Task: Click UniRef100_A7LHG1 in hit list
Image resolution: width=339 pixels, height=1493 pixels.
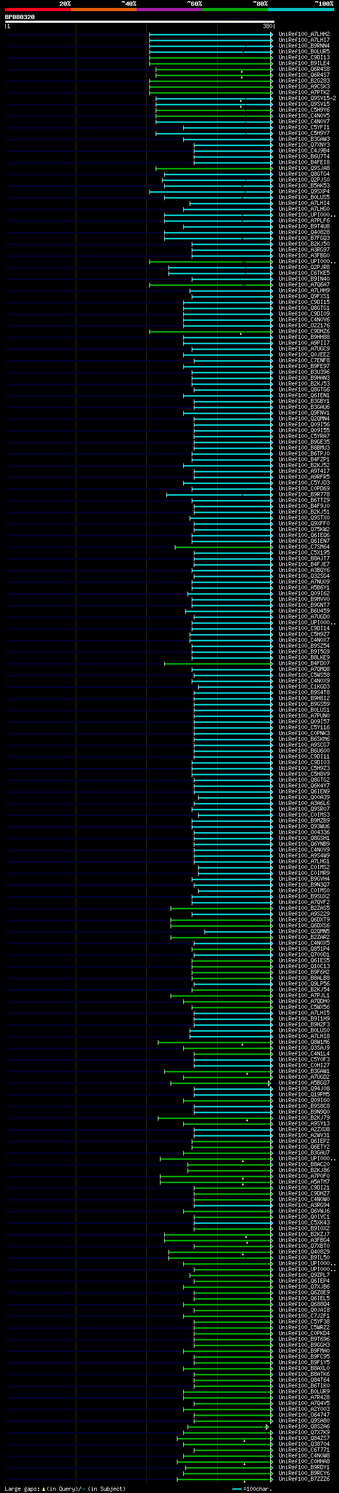Action: pyautogui.click(x=304, y=861)
